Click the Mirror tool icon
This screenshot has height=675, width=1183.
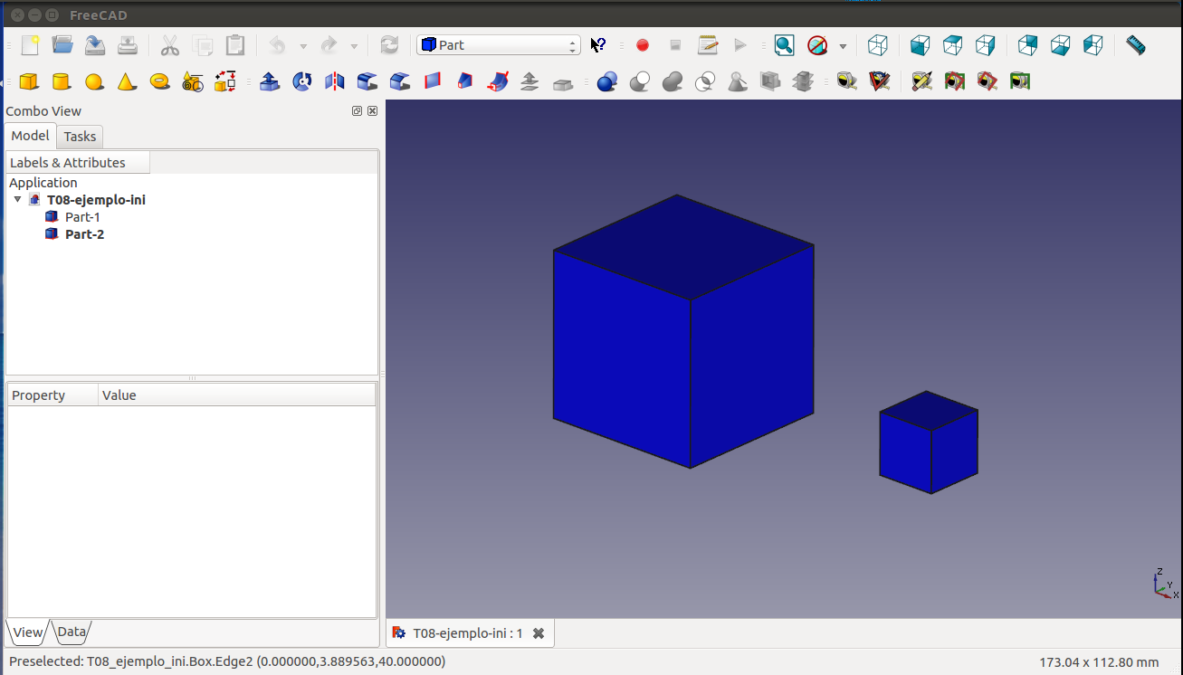tap(335, 82)
